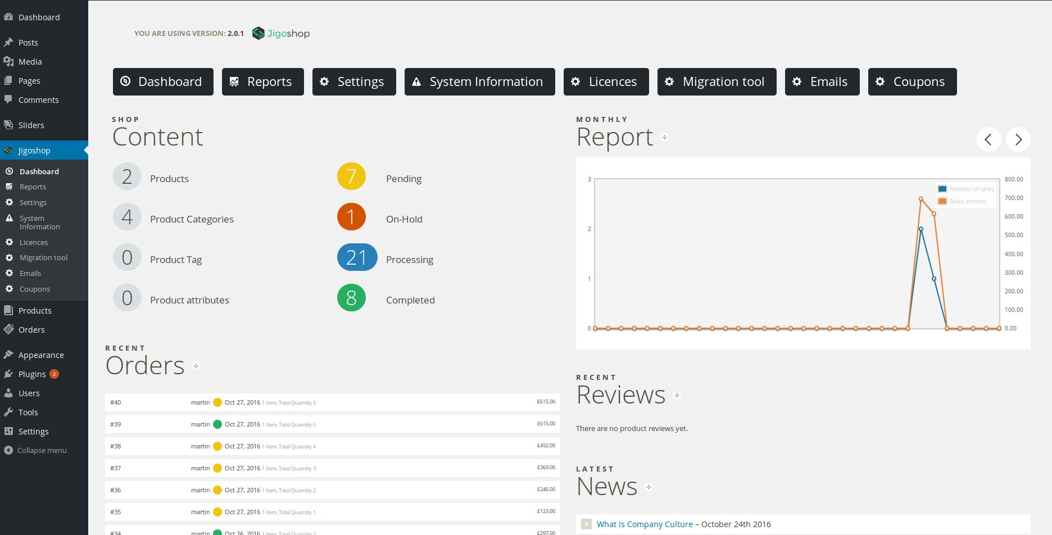Click the Posts pin icon in sidebar

8,43
